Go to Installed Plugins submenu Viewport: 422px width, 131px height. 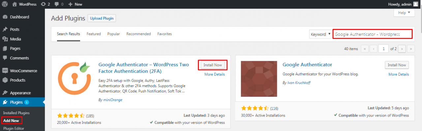point(16,113)
